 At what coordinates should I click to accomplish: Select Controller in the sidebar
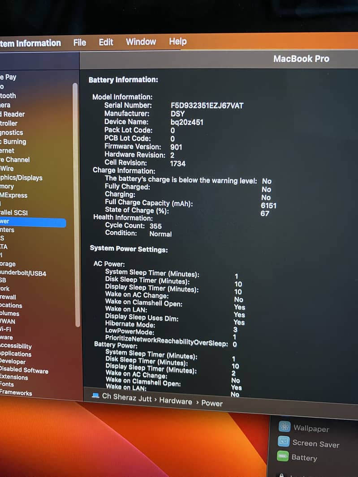point(9,123)
